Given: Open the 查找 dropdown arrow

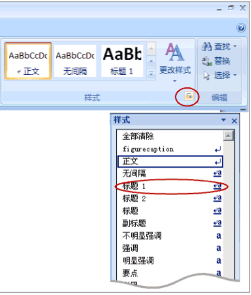Looking at the screenshot, I should (x=235, y=46).
